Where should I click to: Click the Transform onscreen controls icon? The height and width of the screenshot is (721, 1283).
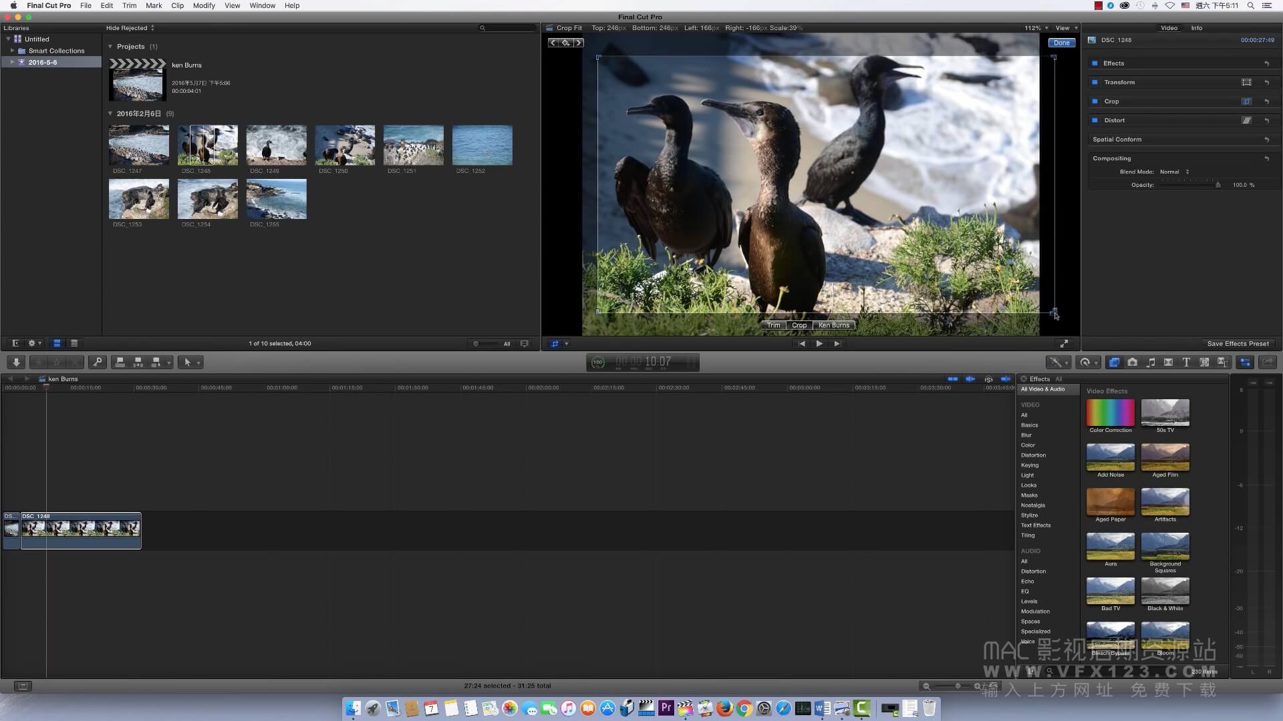(1246, 82)
